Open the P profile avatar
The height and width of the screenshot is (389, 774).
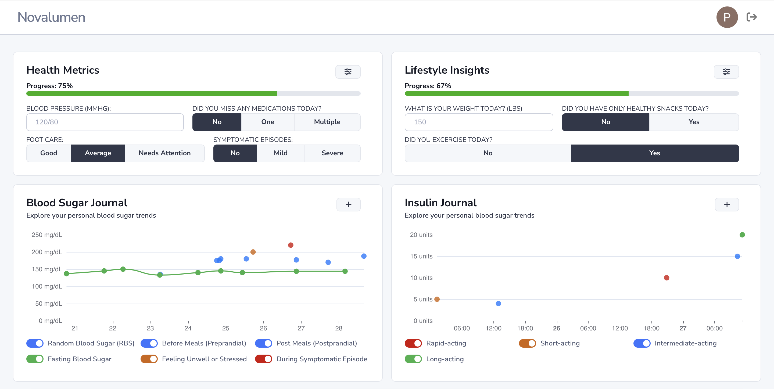(727, 17)
